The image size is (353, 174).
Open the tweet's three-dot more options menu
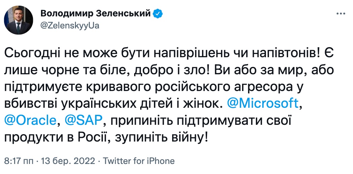[x=341, y=14]
